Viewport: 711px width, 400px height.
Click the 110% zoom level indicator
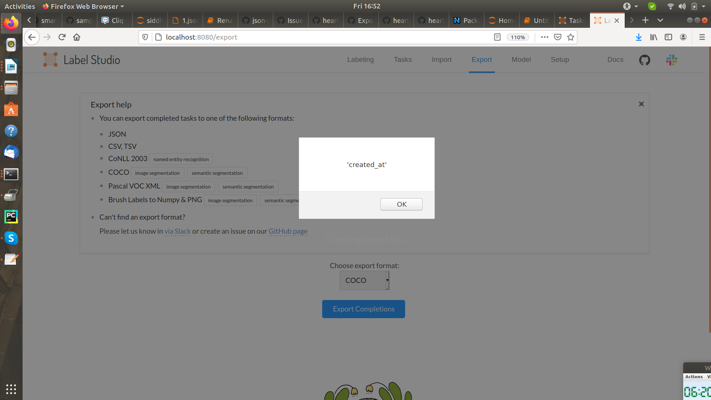518,37
